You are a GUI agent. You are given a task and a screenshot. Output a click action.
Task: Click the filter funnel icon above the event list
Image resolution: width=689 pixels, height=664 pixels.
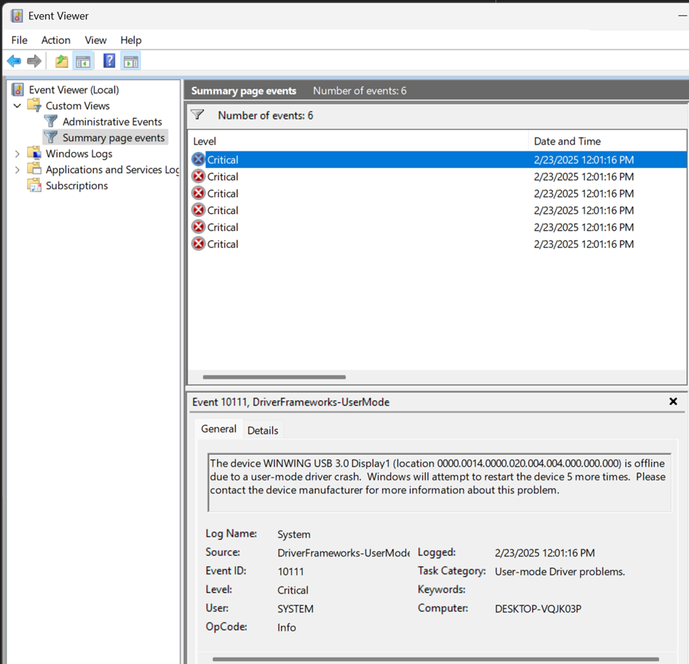tap(198, 115)
